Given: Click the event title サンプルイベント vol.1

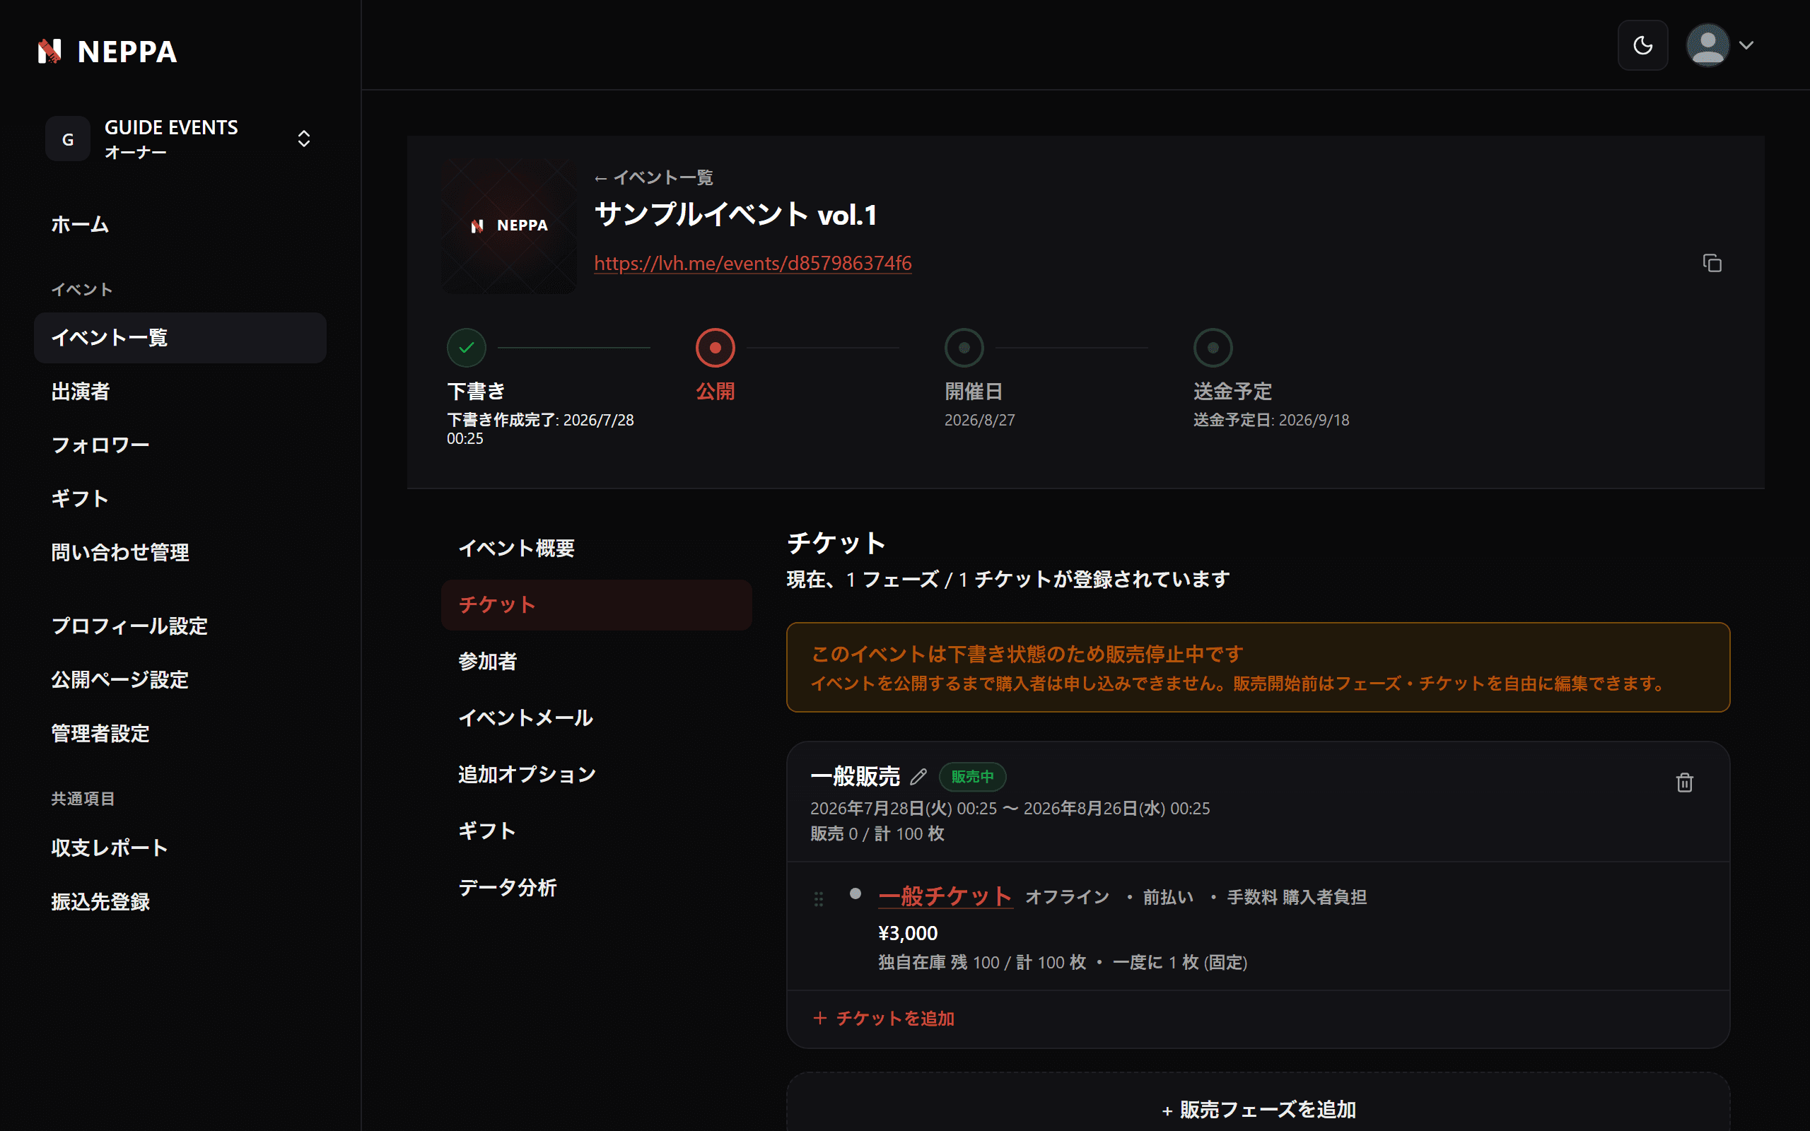Looking at the screenshot, I should (x=735, y=216).
